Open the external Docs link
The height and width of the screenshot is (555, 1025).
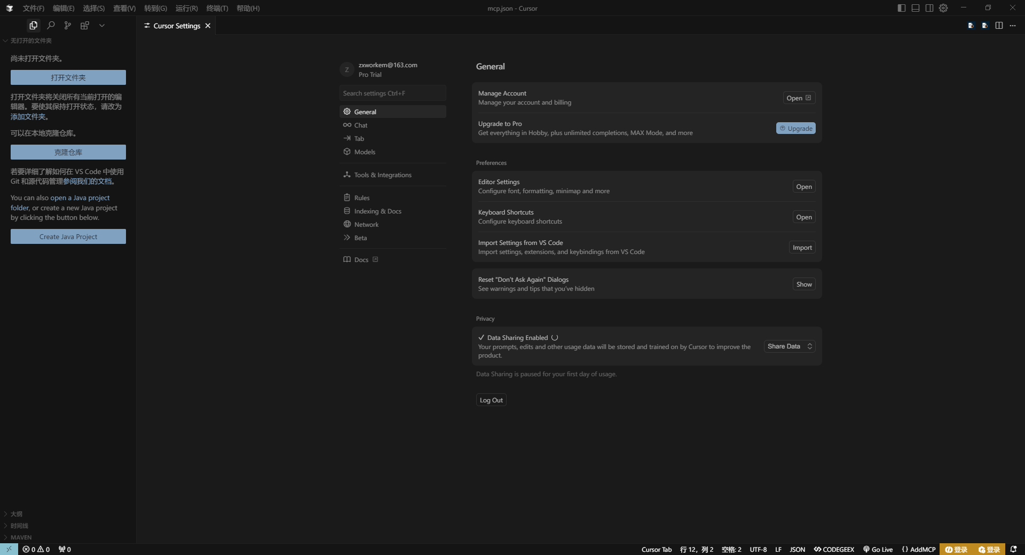[x=393, y=259]
